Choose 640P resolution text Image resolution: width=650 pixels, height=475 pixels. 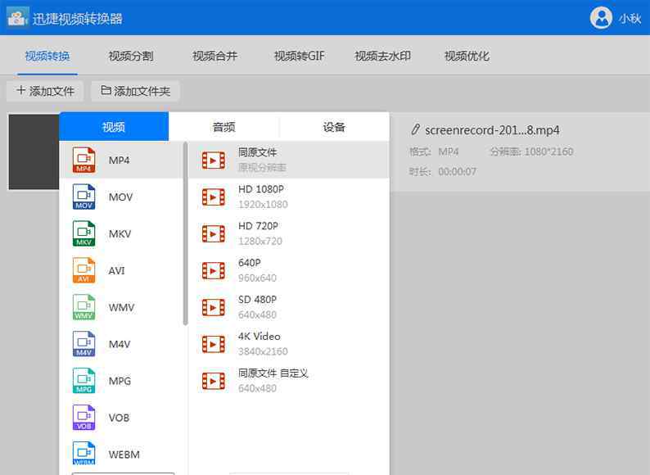tap(250, 263)
